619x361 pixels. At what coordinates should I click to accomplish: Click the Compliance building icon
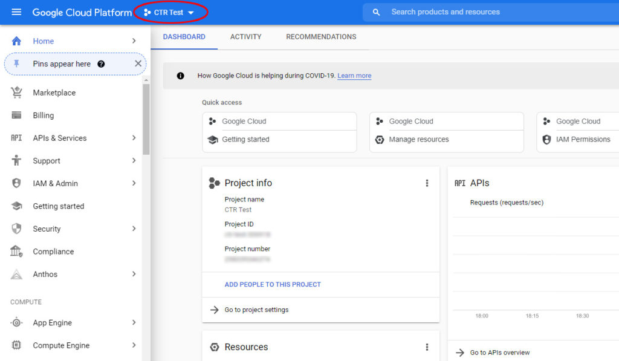coord(16,252)
